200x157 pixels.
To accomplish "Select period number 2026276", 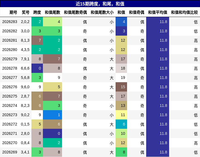I will (10, 87).
